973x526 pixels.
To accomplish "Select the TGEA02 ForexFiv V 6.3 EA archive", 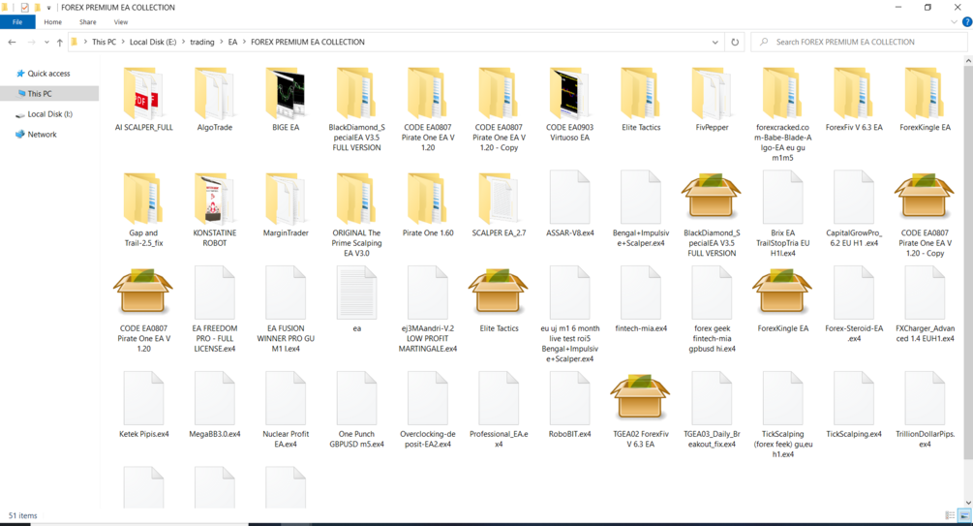I will tap(640, 411).
